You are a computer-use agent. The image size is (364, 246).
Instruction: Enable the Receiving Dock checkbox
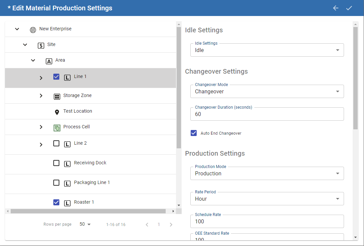(x=56, y=163)
